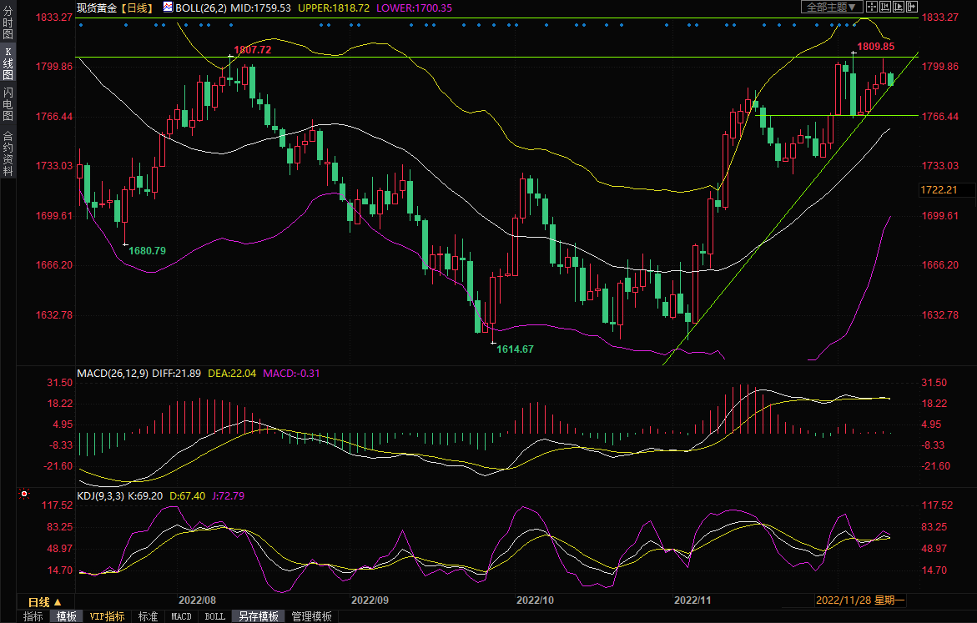
Task: Click a blue event dot above the chart
Action: click(x=125, y=25)
